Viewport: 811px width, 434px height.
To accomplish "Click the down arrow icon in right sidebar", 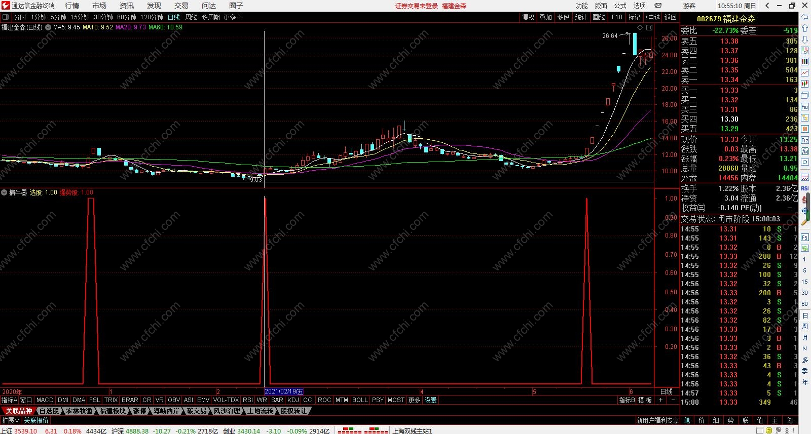I will tap(804, 40).
